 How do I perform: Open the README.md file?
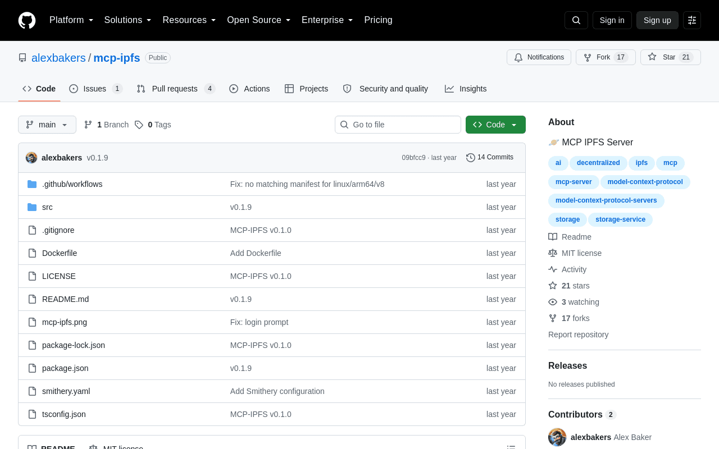[x=65, y=299]
